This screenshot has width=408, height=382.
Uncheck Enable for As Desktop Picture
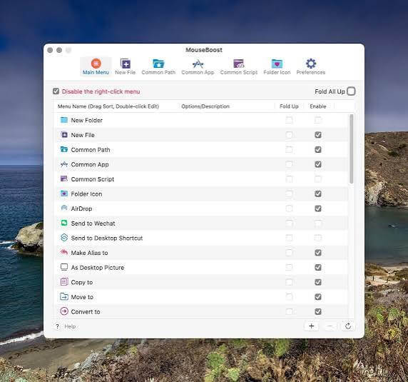(x=317, y=267)
